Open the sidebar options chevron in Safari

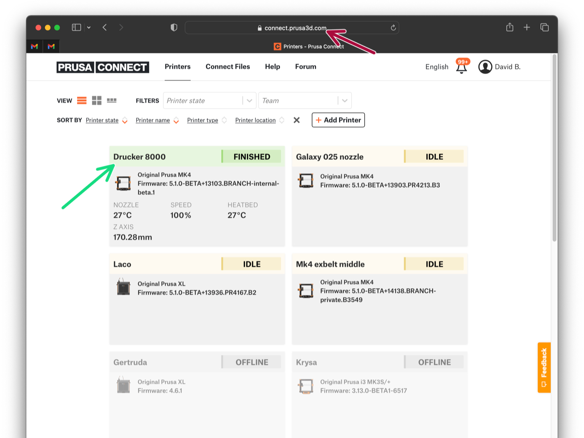89,27
